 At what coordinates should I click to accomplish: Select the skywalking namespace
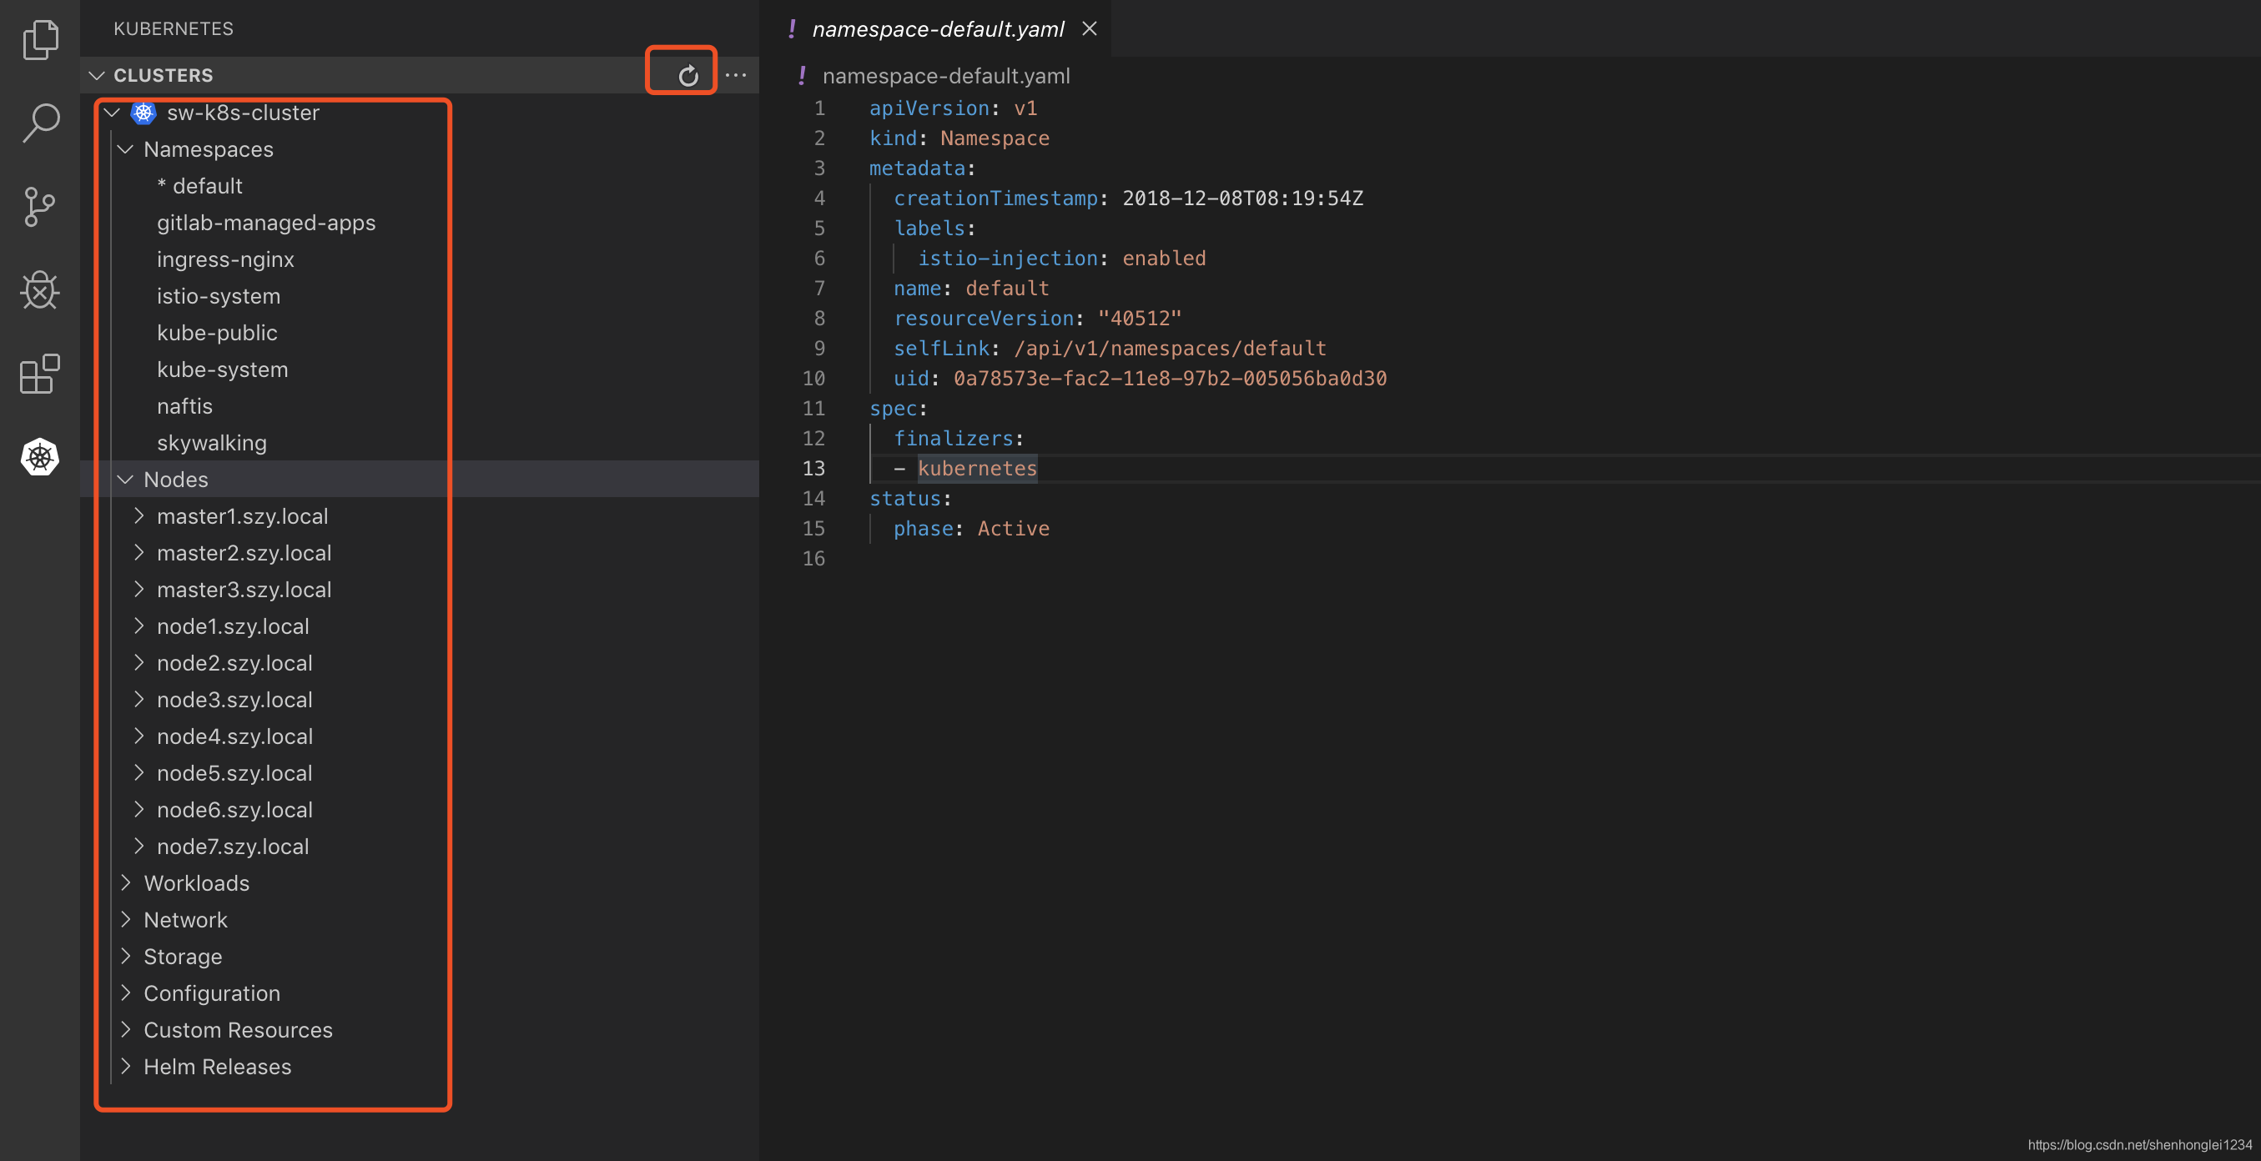[x=212, y=442]
